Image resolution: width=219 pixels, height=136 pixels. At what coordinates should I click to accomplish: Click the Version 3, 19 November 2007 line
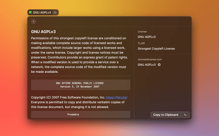[80, 87]
